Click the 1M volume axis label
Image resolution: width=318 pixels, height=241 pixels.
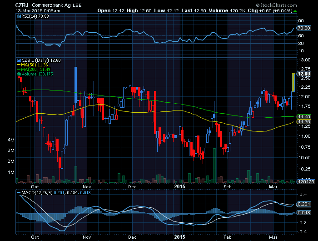pyautogui.click(x=11, y=172)
